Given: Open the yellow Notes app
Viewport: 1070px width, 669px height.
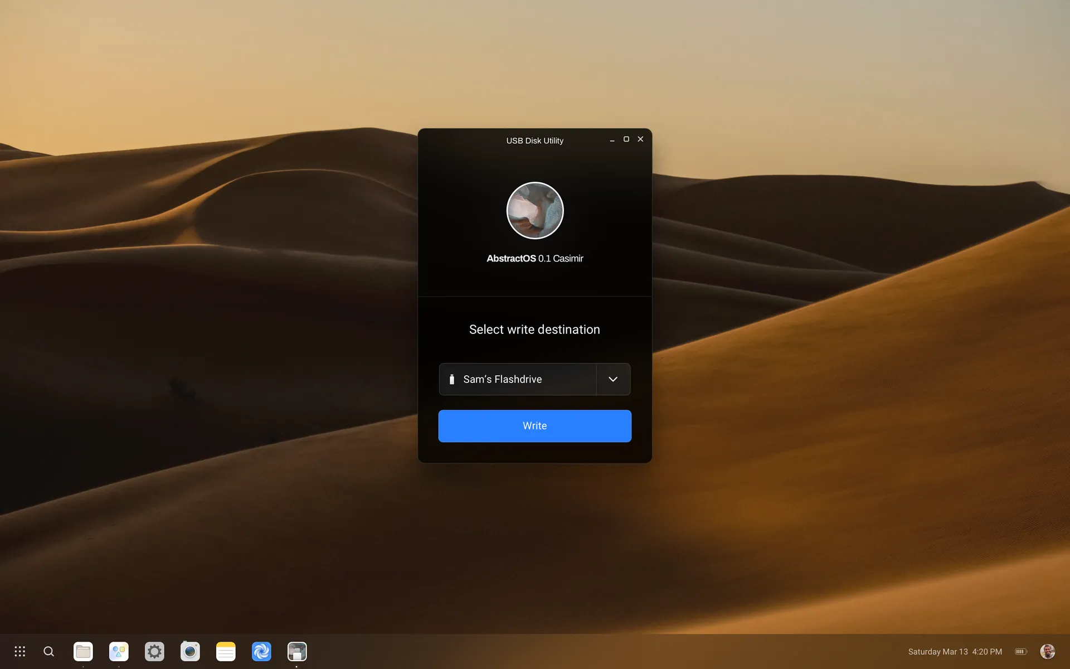Looking at the screenshot, I should 226,651.
